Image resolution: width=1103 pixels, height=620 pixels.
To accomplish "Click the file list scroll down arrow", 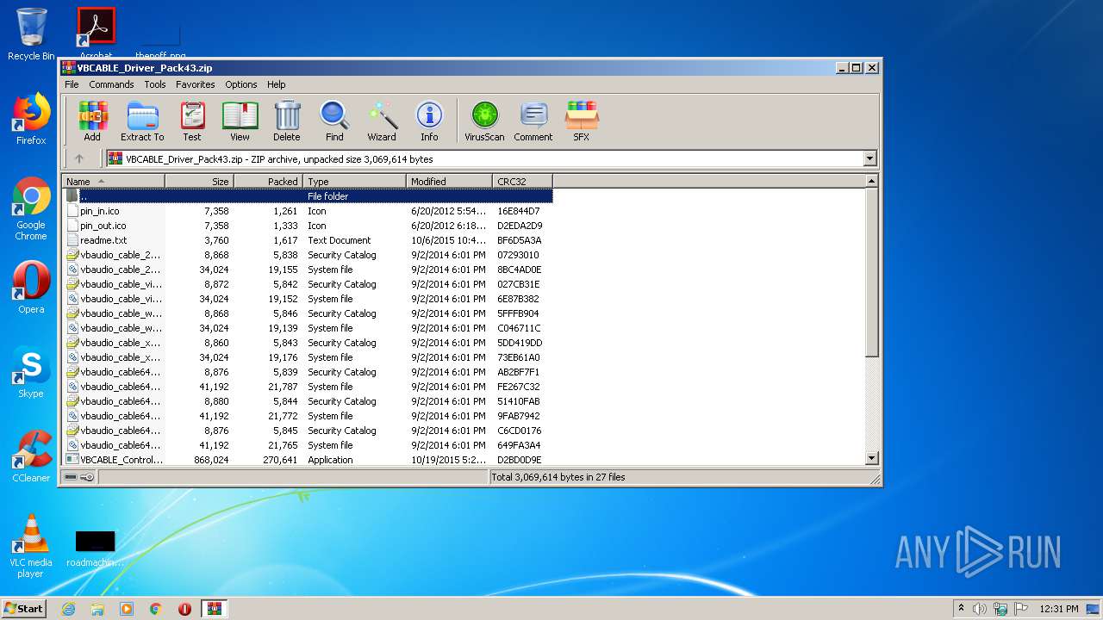I will point(871,459).
